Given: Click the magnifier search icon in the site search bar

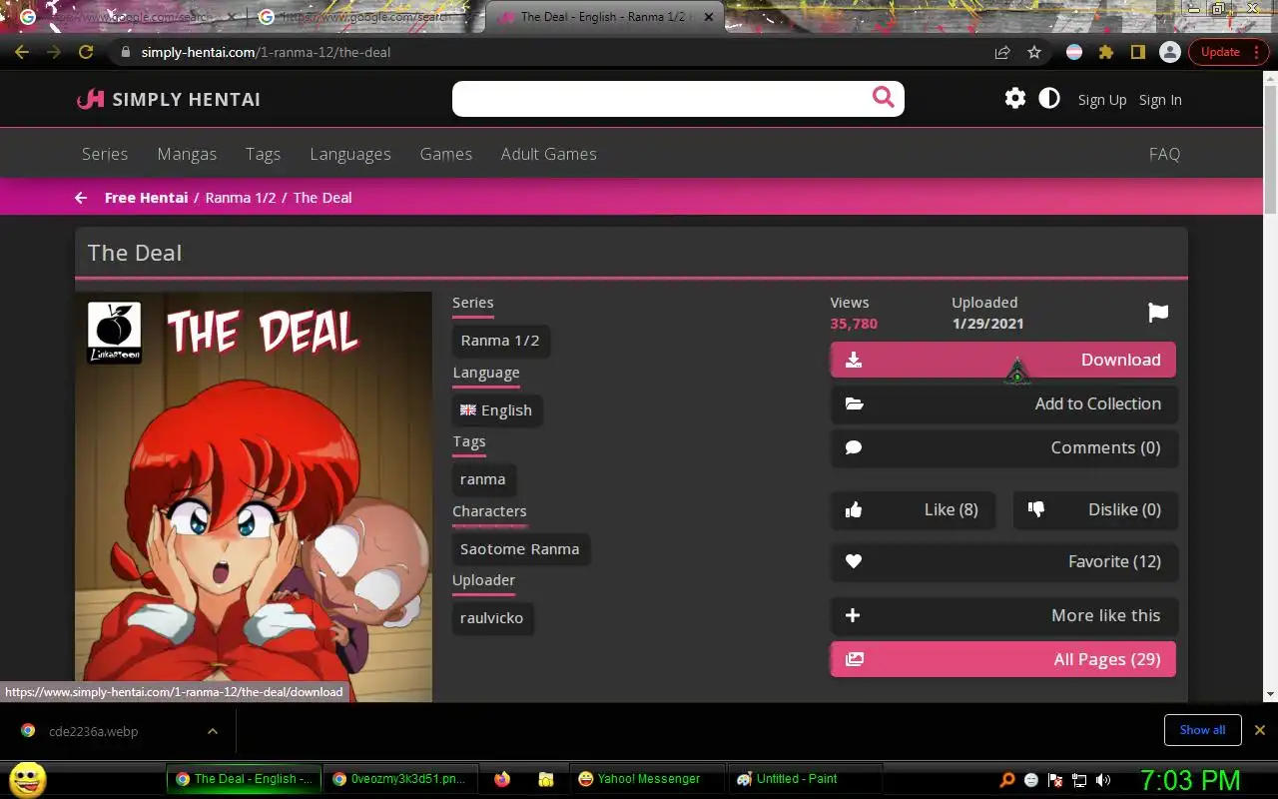Looking at the screenshot, I should pyautogui.click(x=883, y=97).
